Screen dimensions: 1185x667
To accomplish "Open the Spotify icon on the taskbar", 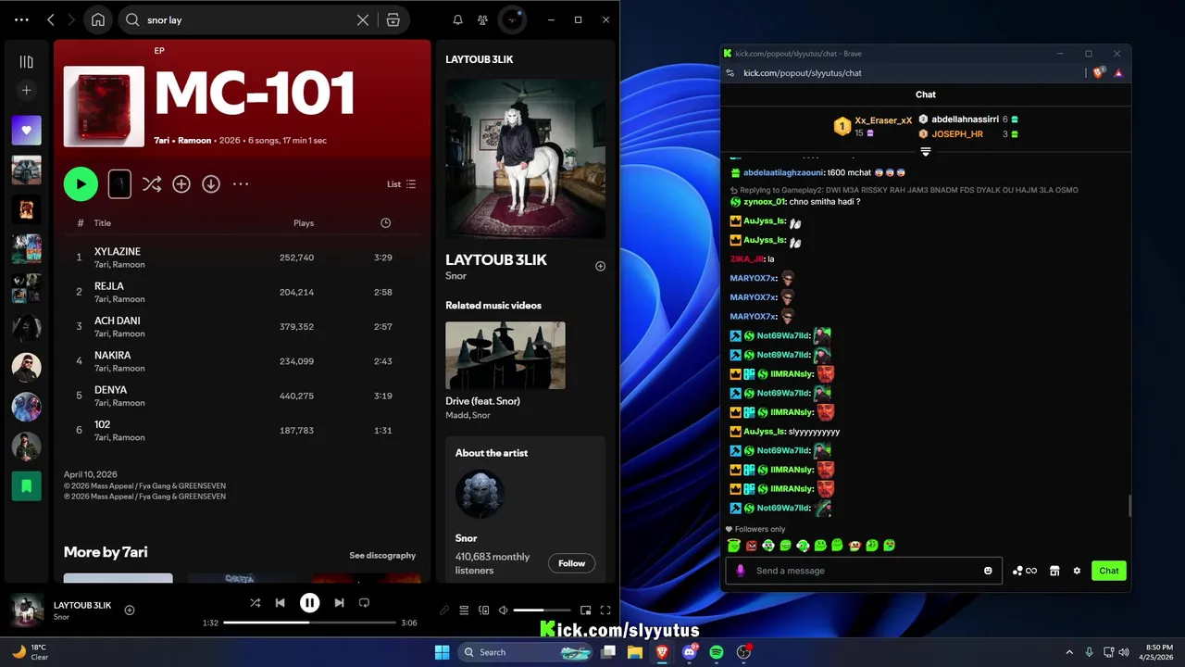I will pyautogui.click(x=717, y=652).
